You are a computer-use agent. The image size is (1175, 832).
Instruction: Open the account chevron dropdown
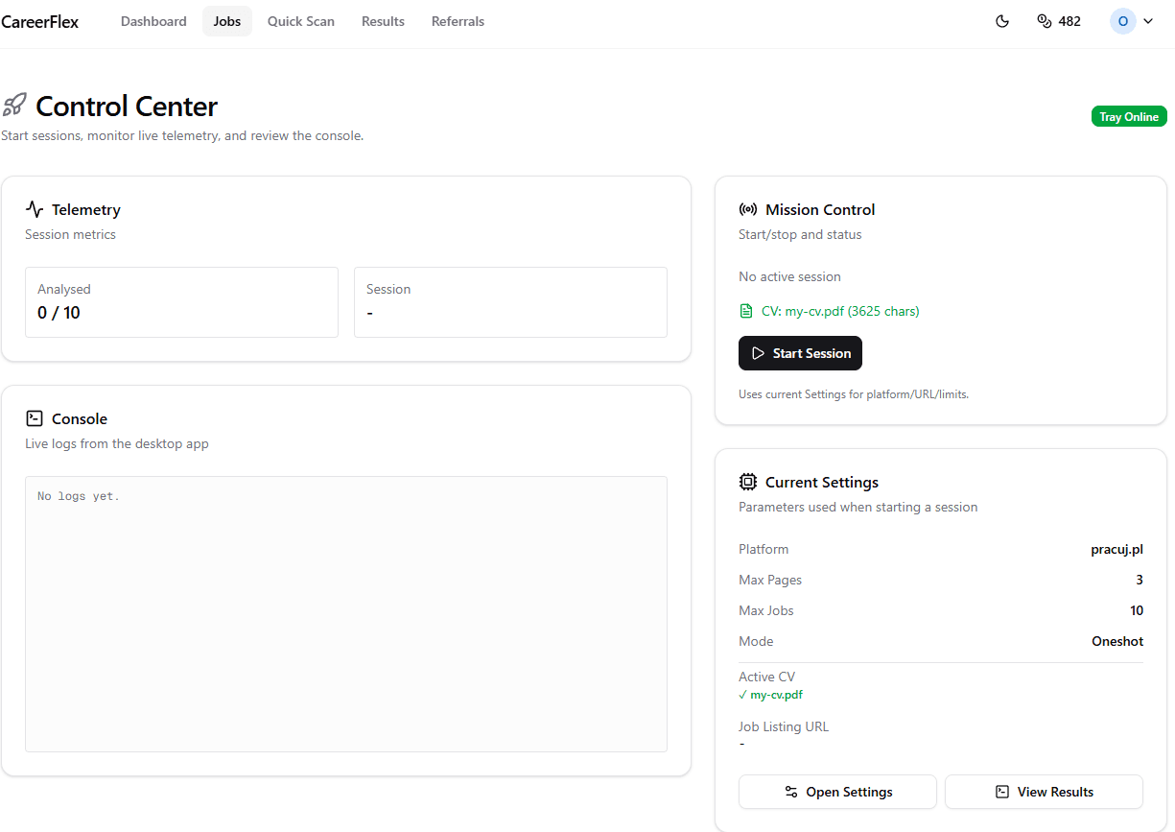point(1147,20)
